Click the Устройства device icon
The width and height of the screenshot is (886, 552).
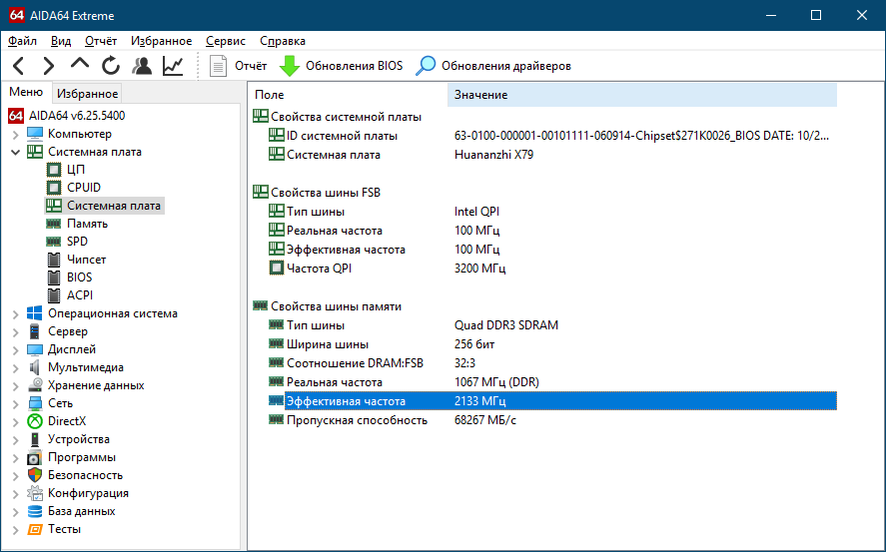pos(35,439)
